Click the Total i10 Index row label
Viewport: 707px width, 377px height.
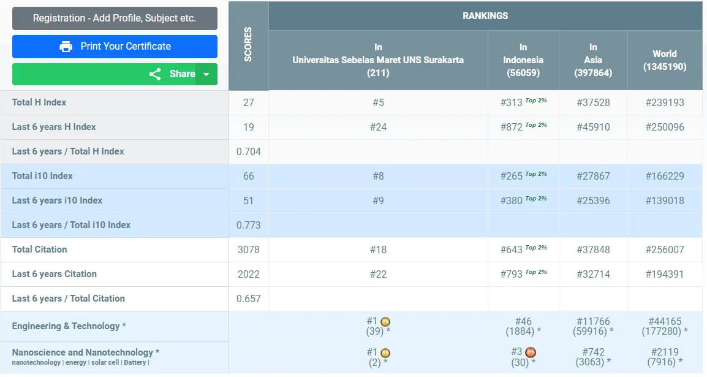42,176
